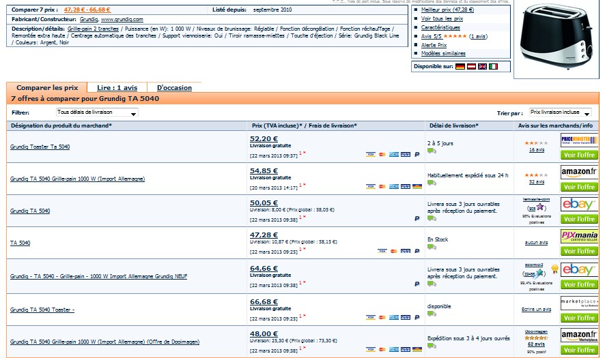Switch to Comparer les prix tab
This screenshot has height=358, width=605.
pos(47,88)
